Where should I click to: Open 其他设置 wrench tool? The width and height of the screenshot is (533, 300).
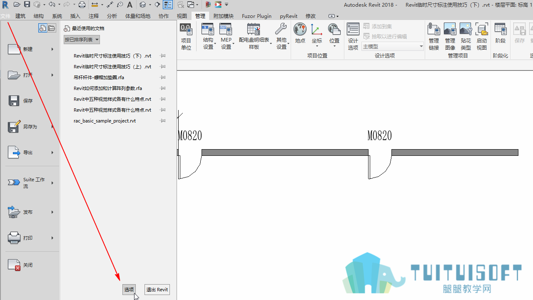[281, 37]
